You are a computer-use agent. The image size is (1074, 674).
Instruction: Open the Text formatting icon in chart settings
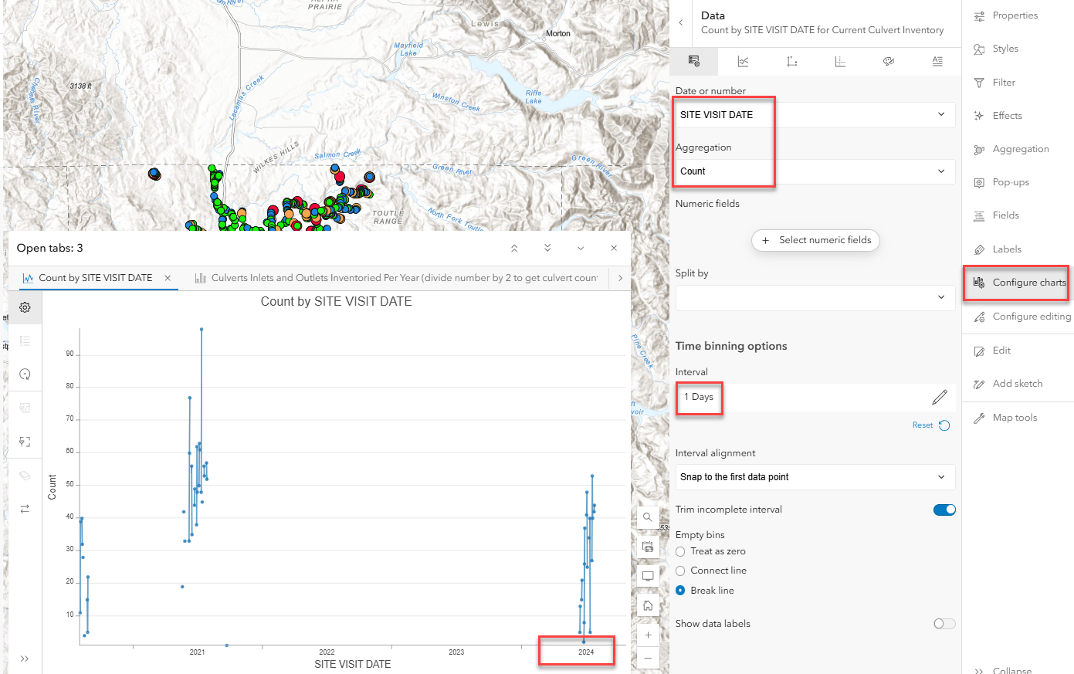(937, 61)
